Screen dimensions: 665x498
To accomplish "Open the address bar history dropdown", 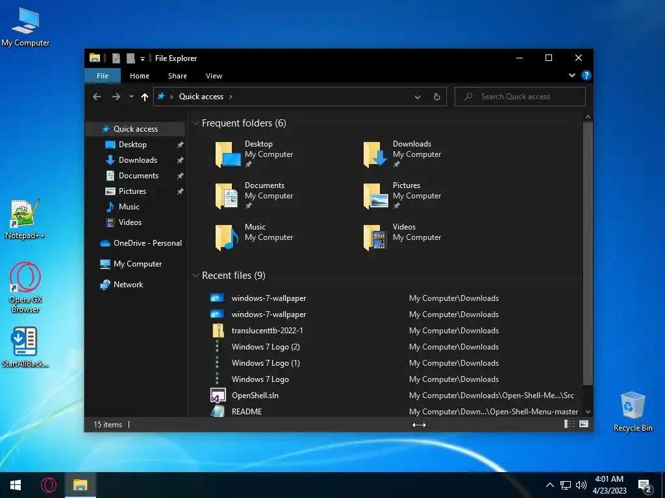I will tap(418, 97).
